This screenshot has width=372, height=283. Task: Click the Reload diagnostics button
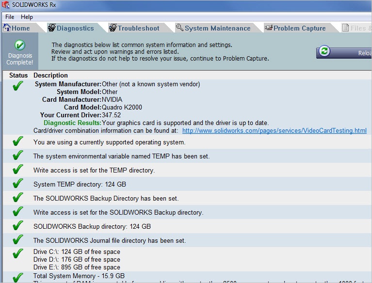(x=344, y=52)
